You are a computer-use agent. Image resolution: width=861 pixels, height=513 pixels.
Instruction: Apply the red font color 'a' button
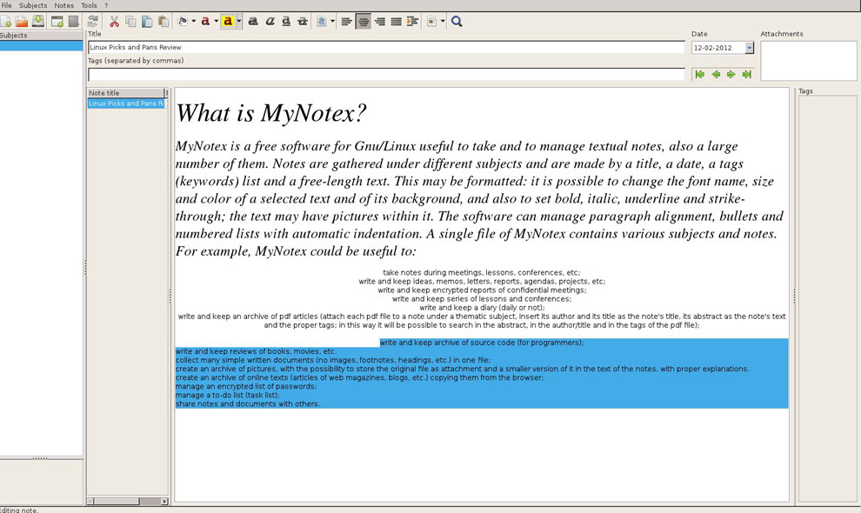[205, 22]
